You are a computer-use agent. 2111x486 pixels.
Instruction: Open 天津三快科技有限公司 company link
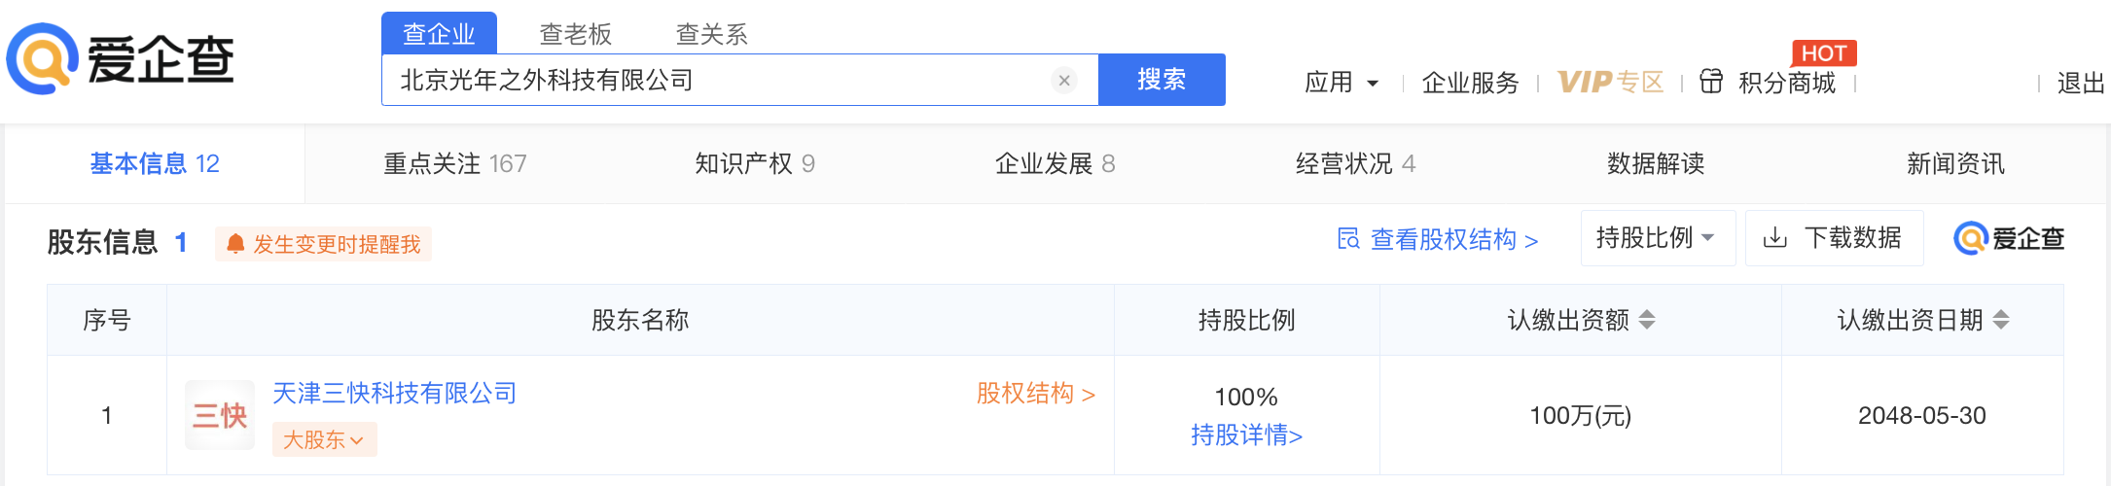tap(394, 394)
